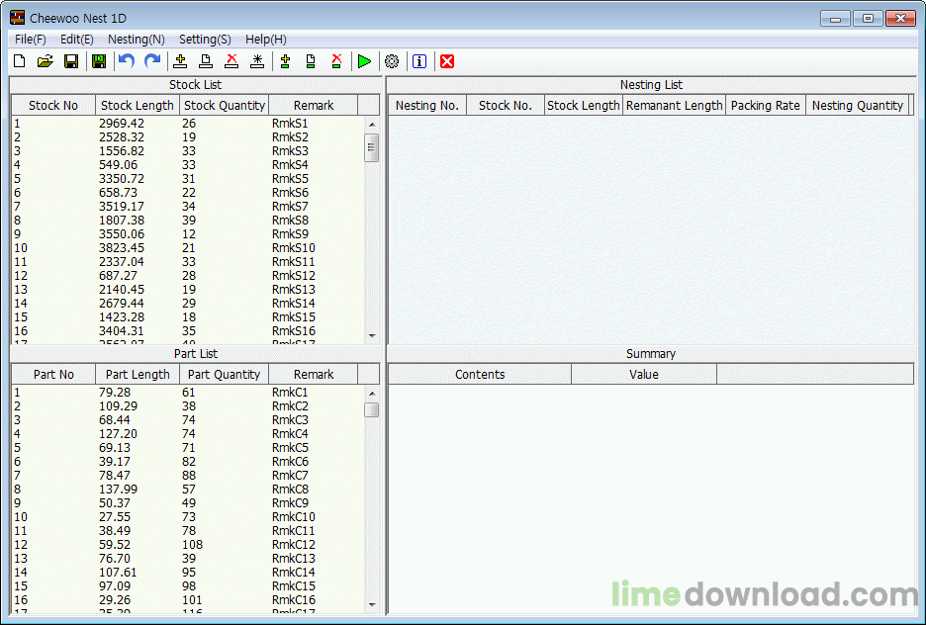Click the blue Undo arrow
Viewport: 926px width, 625px height.
pyautogui.click(x=126, y=61)
